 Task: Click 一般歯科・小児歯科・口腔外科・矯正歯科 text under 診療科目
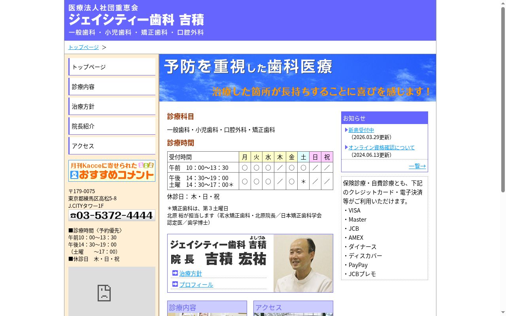tap(221, 130)
